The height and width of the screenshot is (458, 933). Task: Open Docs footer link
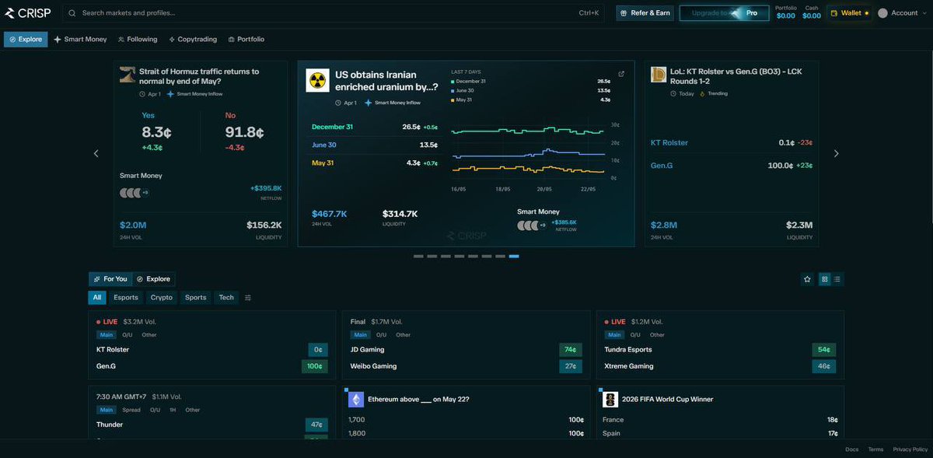click(x=852, y=449)
